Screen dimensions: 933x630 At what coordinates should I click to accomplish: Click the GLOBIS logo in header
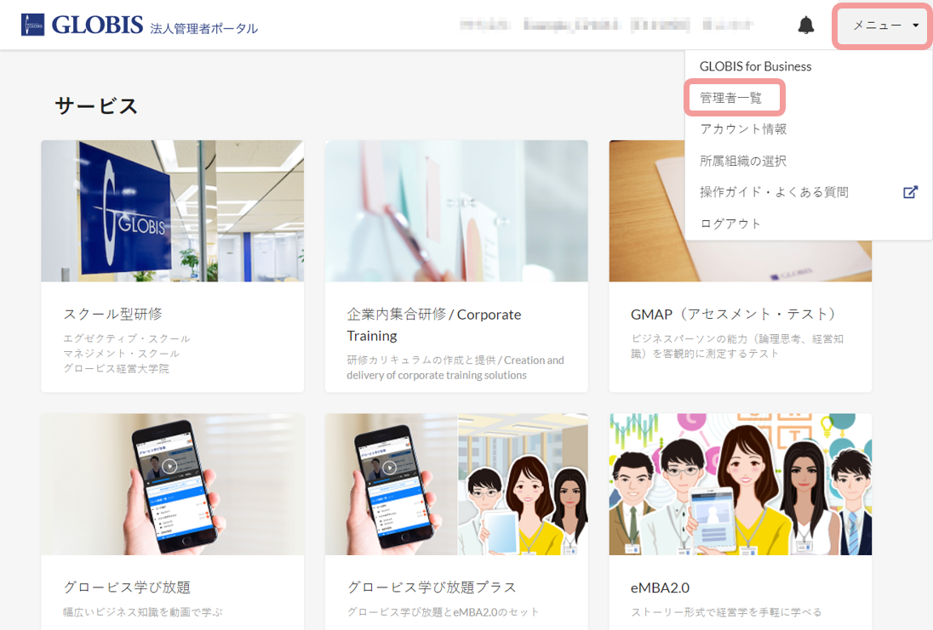point(83,26)
